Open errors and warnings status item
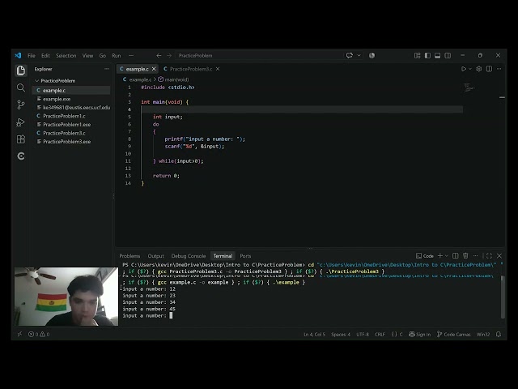This screenshot has height=389, width=518. 39,335
